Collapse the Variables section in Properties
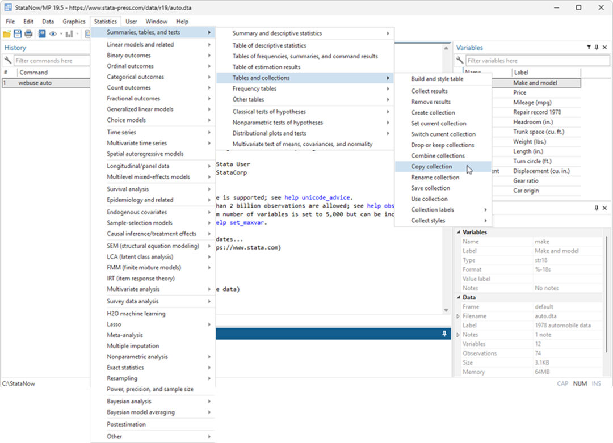Image resolution: width=613 pixels, height=443 pixels. click(459, 232)
